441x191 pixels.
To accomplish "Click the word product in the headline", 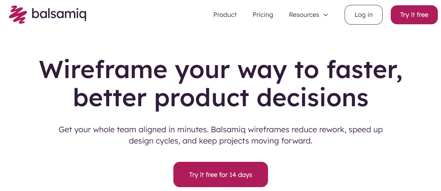I will pyautogui.click(x=202, y=97).
